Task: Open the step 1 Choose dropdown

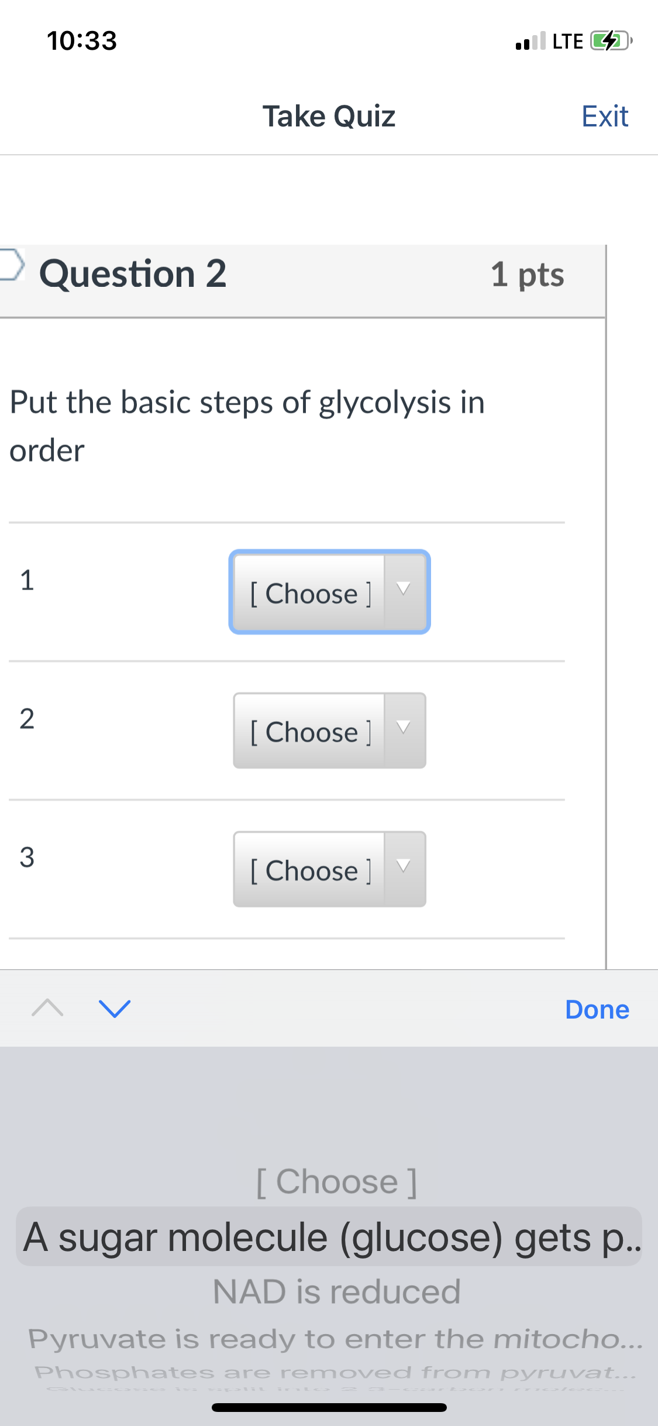Action: 329,592
